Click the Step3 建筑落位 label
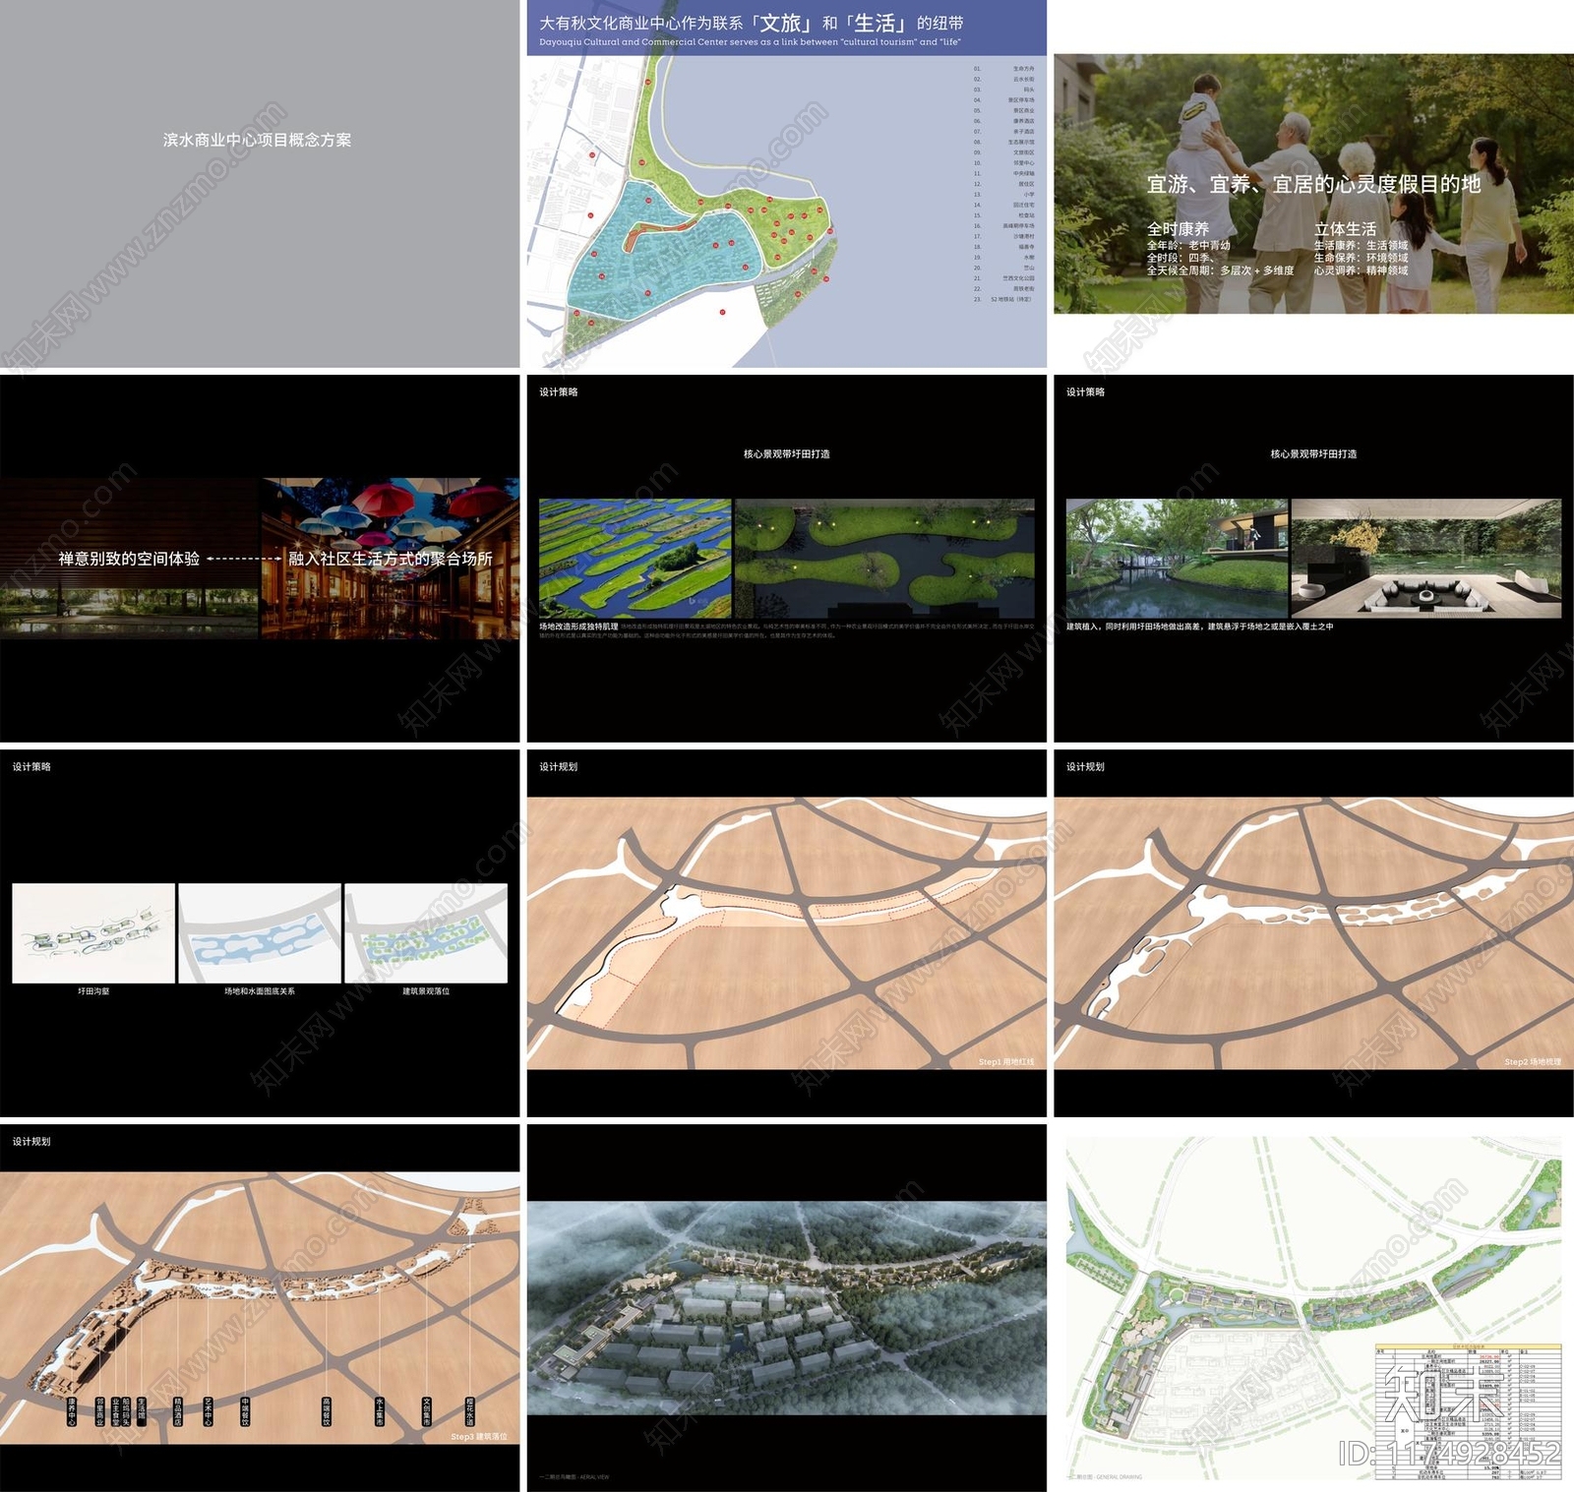Viewport: 1574px width, 1492px height. click(x=479, y=1437)
